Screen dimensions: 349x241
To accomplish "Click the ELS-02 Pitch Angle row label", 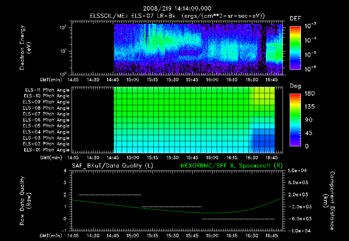I will (x=46, y=144).
